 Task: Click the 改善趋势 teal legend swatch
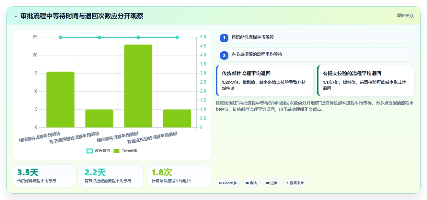pos(90,151)
